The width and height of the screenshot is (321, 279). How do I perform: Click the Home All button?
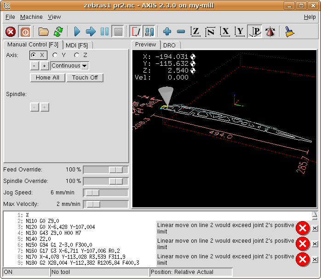pos(47,78)
